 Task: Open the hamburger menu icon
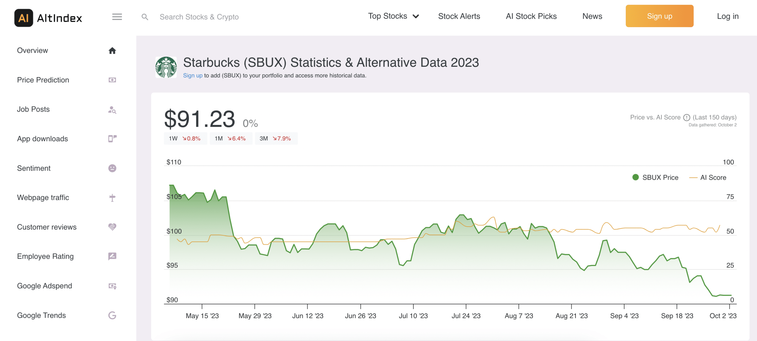click(117, 17)
